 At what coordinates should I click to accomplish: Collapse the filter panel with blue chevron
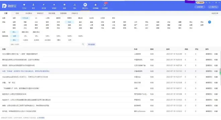[210, 22]
